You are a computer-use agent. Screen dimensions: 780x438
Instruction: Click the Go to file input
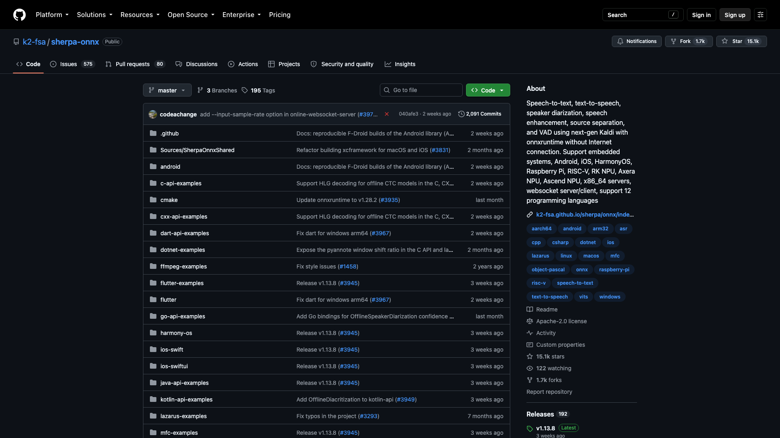point(421,90)
